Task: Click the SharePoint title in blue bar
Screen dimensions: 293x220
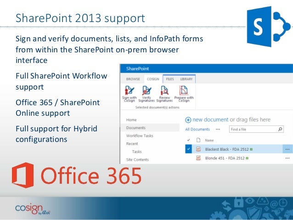Action: (x=137, y=68)
